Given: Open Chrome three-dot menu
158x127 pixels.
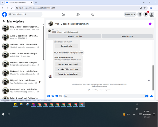Looking at the screenshot, I should click(x=155, y=8).
